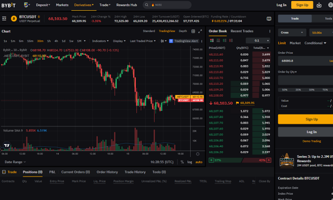The width and height of the screenshot is (333, 200).
Task: Open order book more options menu
Action: click(270, 31)
